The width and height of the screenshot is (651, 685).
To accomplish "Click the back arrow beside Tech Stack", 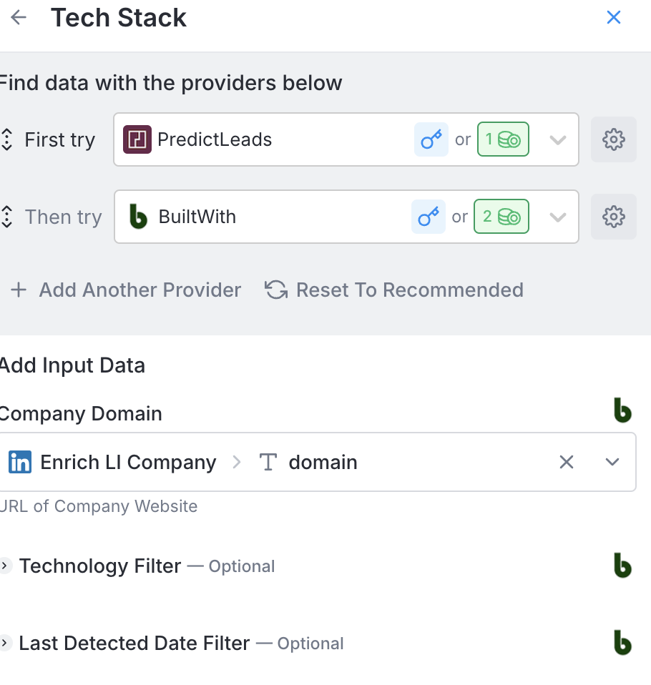I will tap(19, 18).
